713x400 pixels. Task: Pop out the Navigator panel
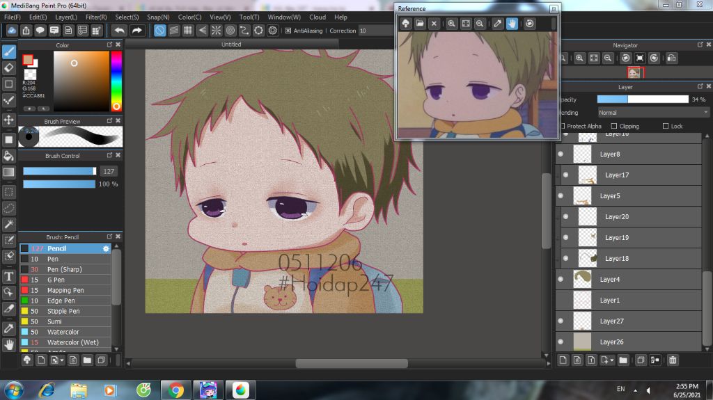(700, 45)
